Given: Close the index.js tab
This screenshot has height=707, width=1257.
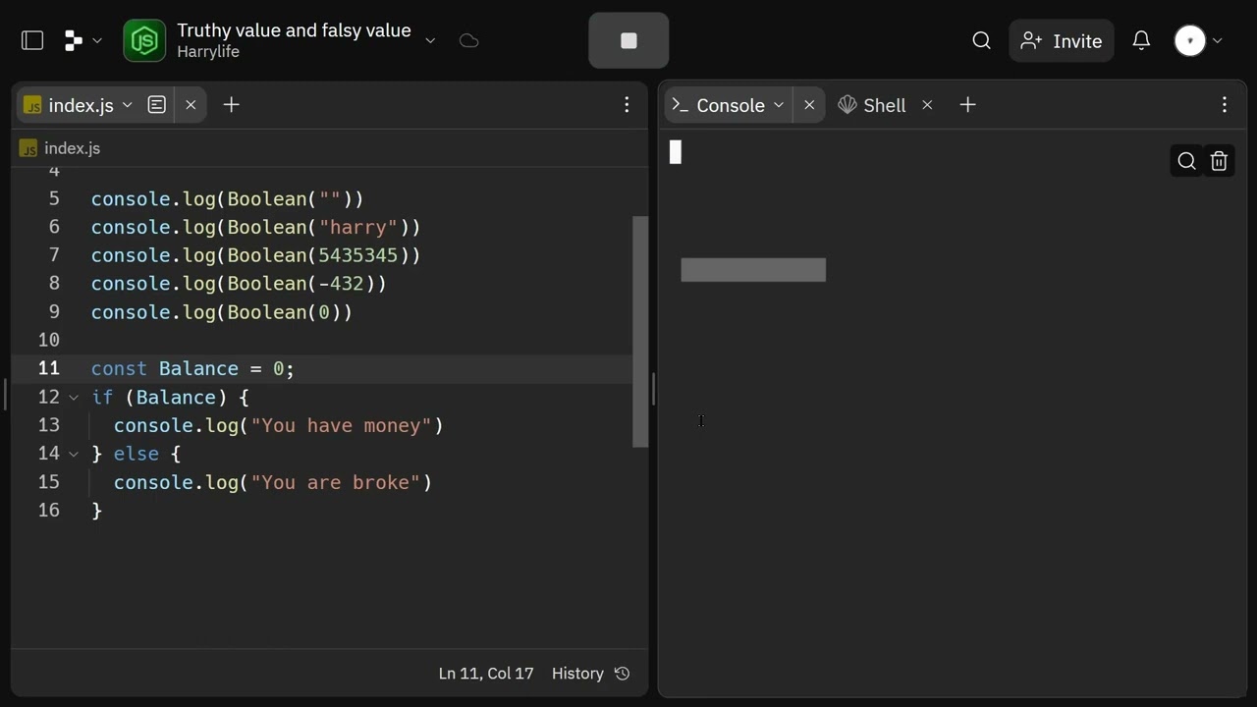Looking at the screenshot, I should (191, 105).
